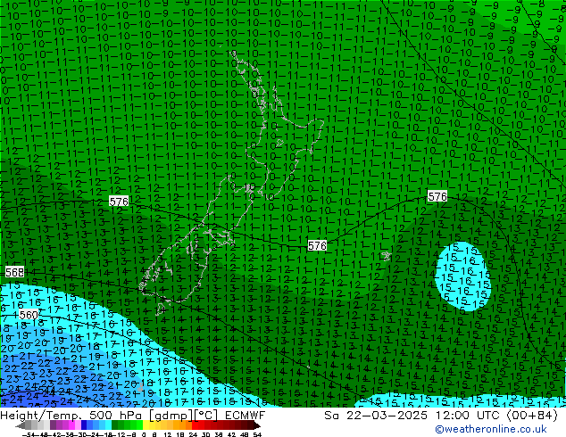Click the date 'Sa 22-03-2025'
The image size is (566, 437).
tap(376, 416)
